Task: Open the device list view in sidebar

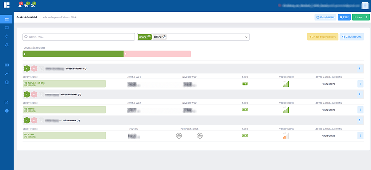Action: coord(7,19)
